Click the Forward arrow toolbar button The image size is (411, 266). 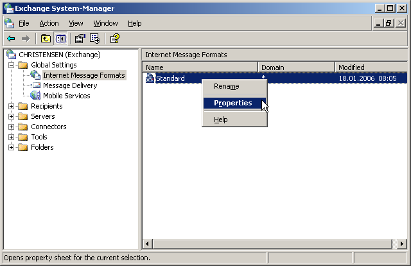[26, 39]
